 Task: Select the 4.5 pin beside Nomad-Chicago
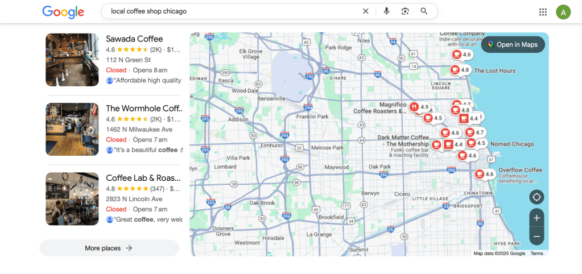pos(477,143)
